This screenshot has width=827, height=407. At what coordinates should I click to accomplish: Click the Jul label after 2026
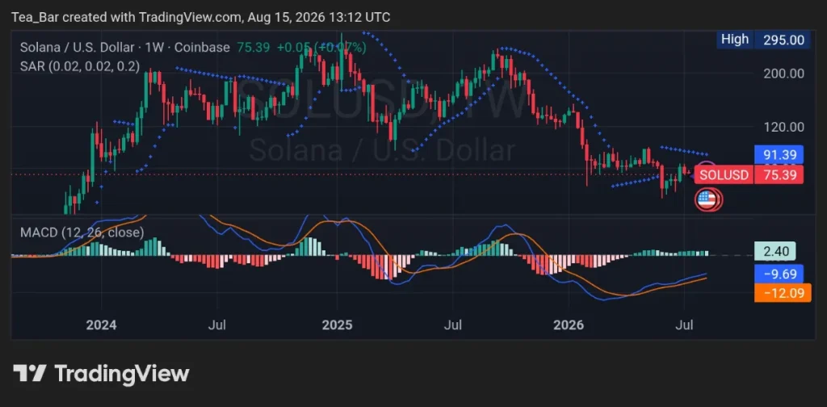(684, 325)
